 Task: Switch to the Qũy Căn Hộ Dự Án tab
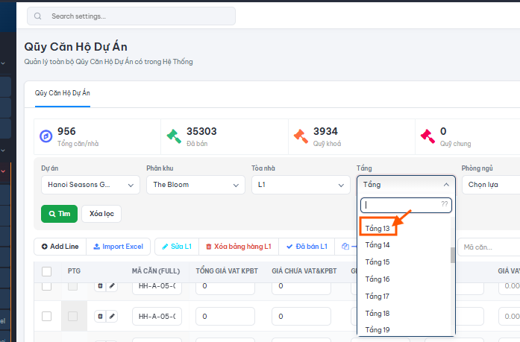point(63,93)
